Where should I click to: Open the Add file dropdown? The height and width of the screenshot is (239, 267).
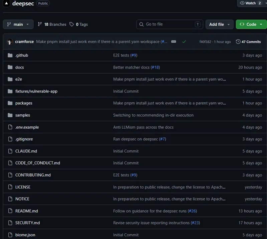point(219,24)
